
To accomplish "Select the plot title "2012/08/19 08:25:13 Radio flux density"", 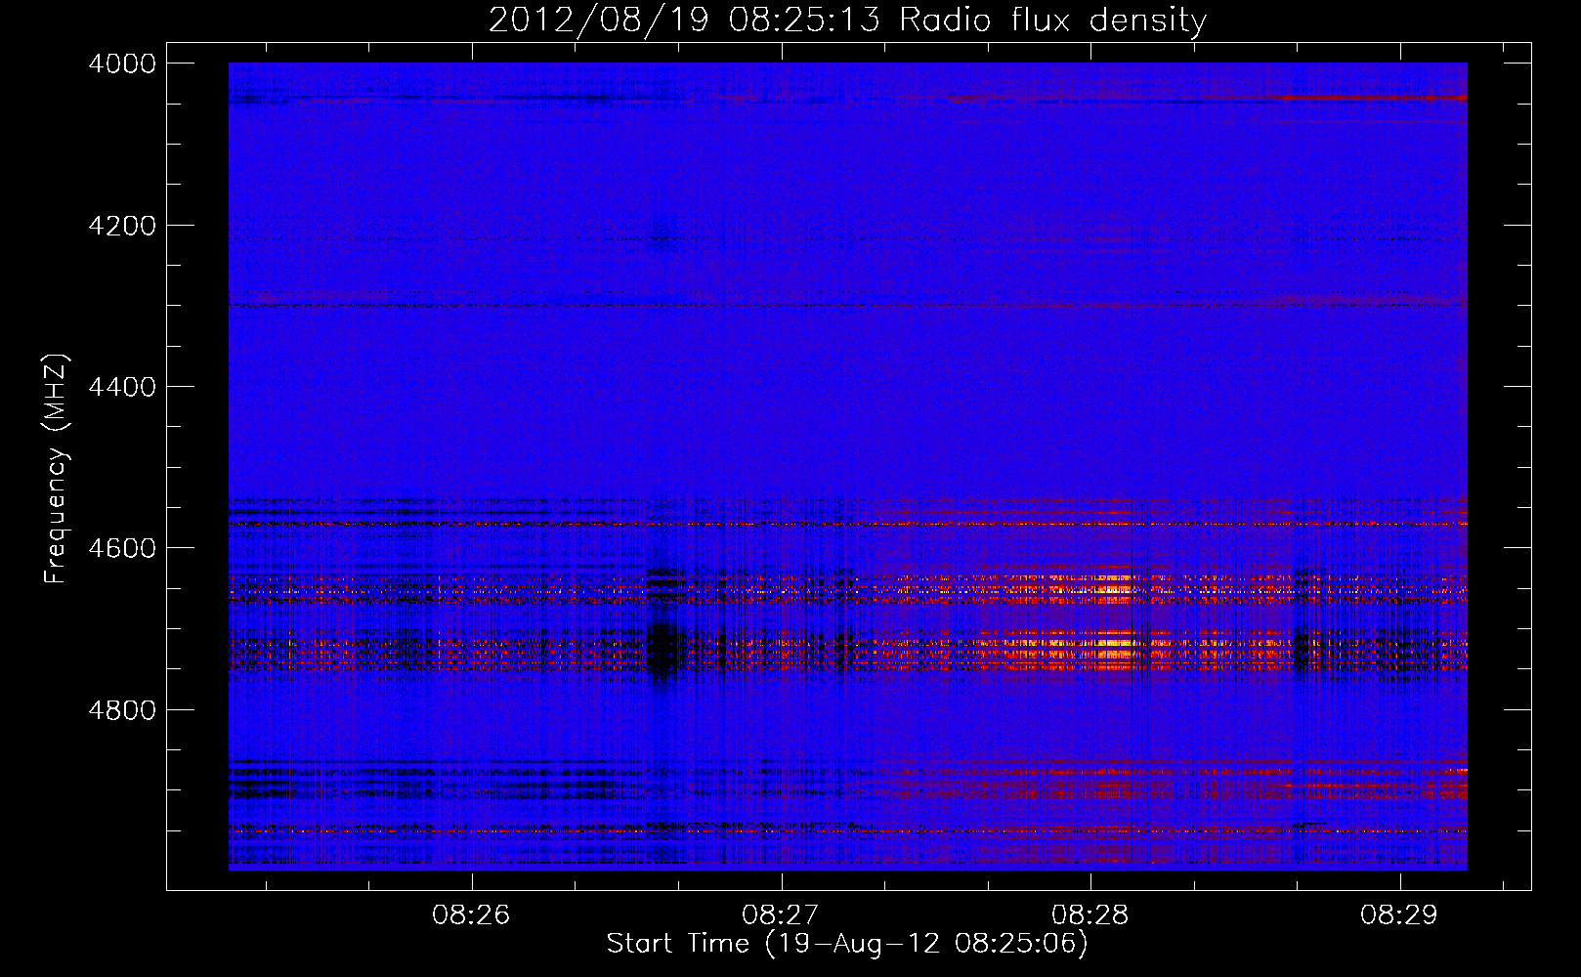I will pyautogui.click(x=847, y=20).
